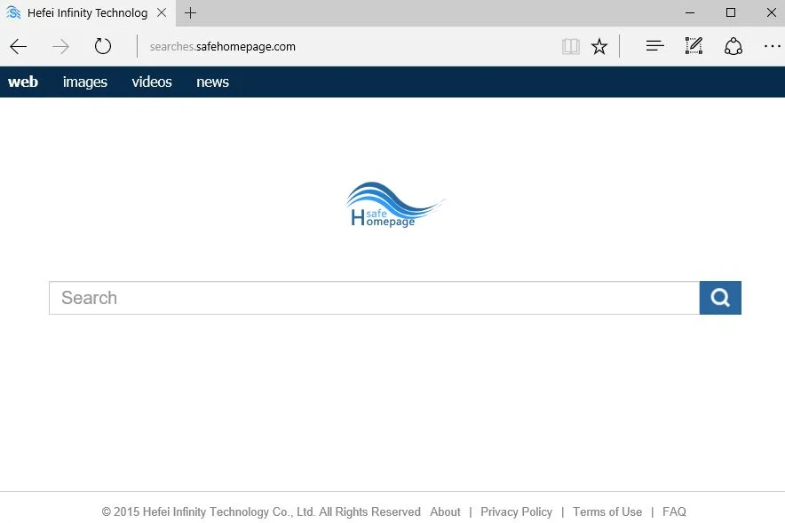785x523 pixels.
Task: Close the browser window
Action: tap(772, 12)
